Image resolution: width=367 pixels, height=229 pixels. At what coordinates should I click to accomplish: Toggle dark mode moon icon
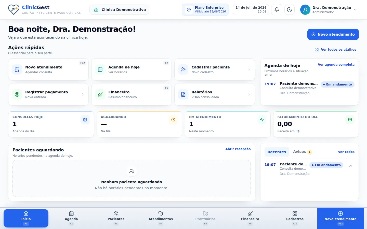click(290, 10)
